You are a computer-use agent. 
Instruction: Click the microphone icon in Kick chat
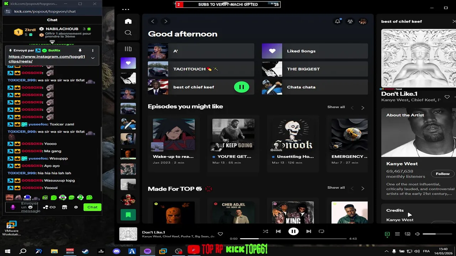click(x=13, y=207)
